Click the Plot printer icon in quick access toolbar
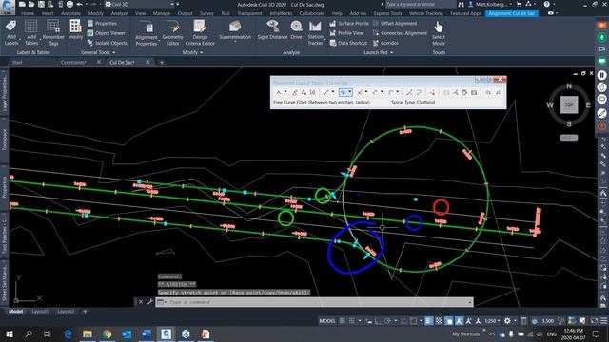This screenshot has height=342, width=609. 69,4
